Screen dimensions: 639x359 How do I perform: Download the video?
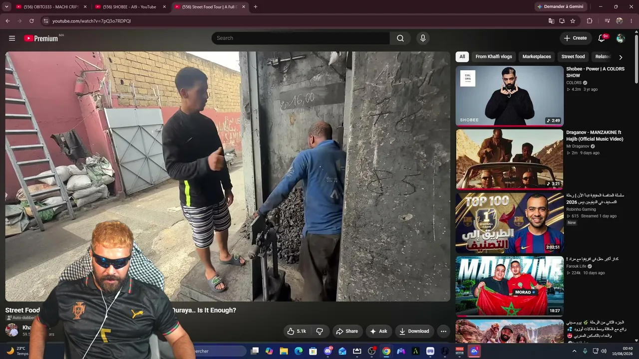(x=414, y=331)
